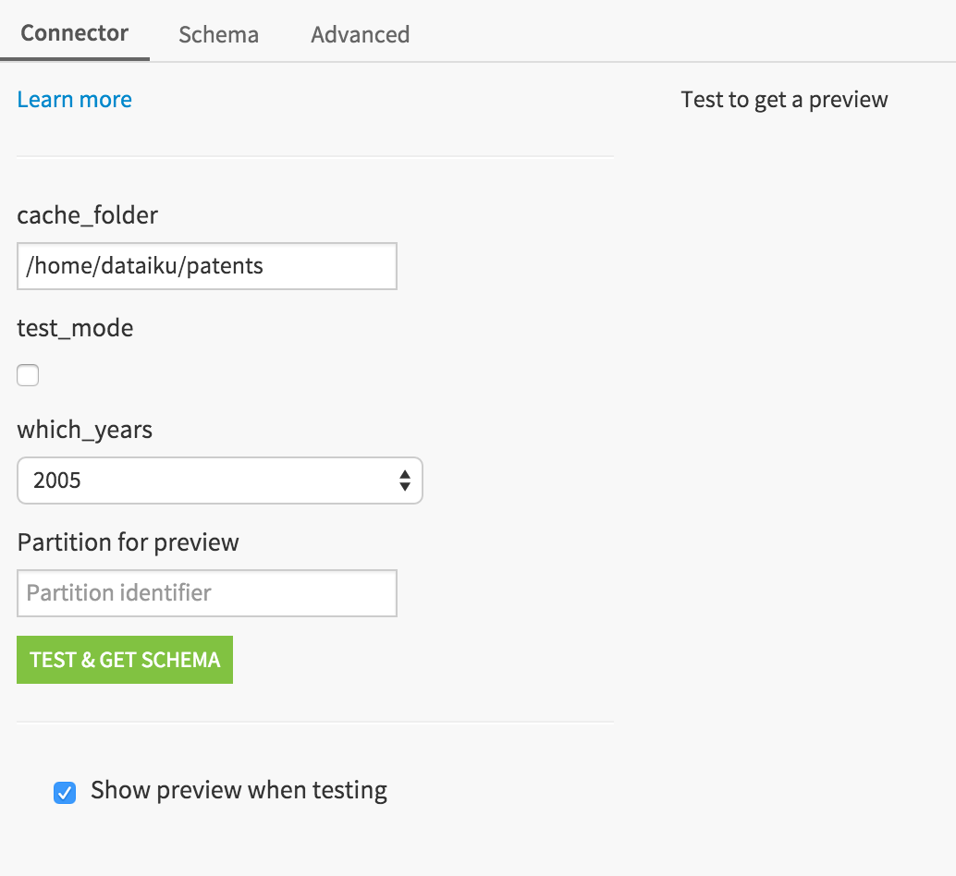Open the Advanced tab
This screenshot has height=876, width=956.
[x=360, y=35]
